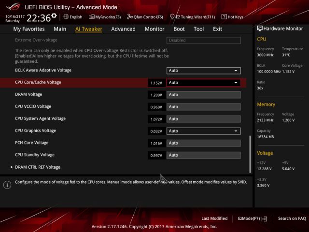
Task: Click the globe language icon
Action: click(x=66, y=17)
